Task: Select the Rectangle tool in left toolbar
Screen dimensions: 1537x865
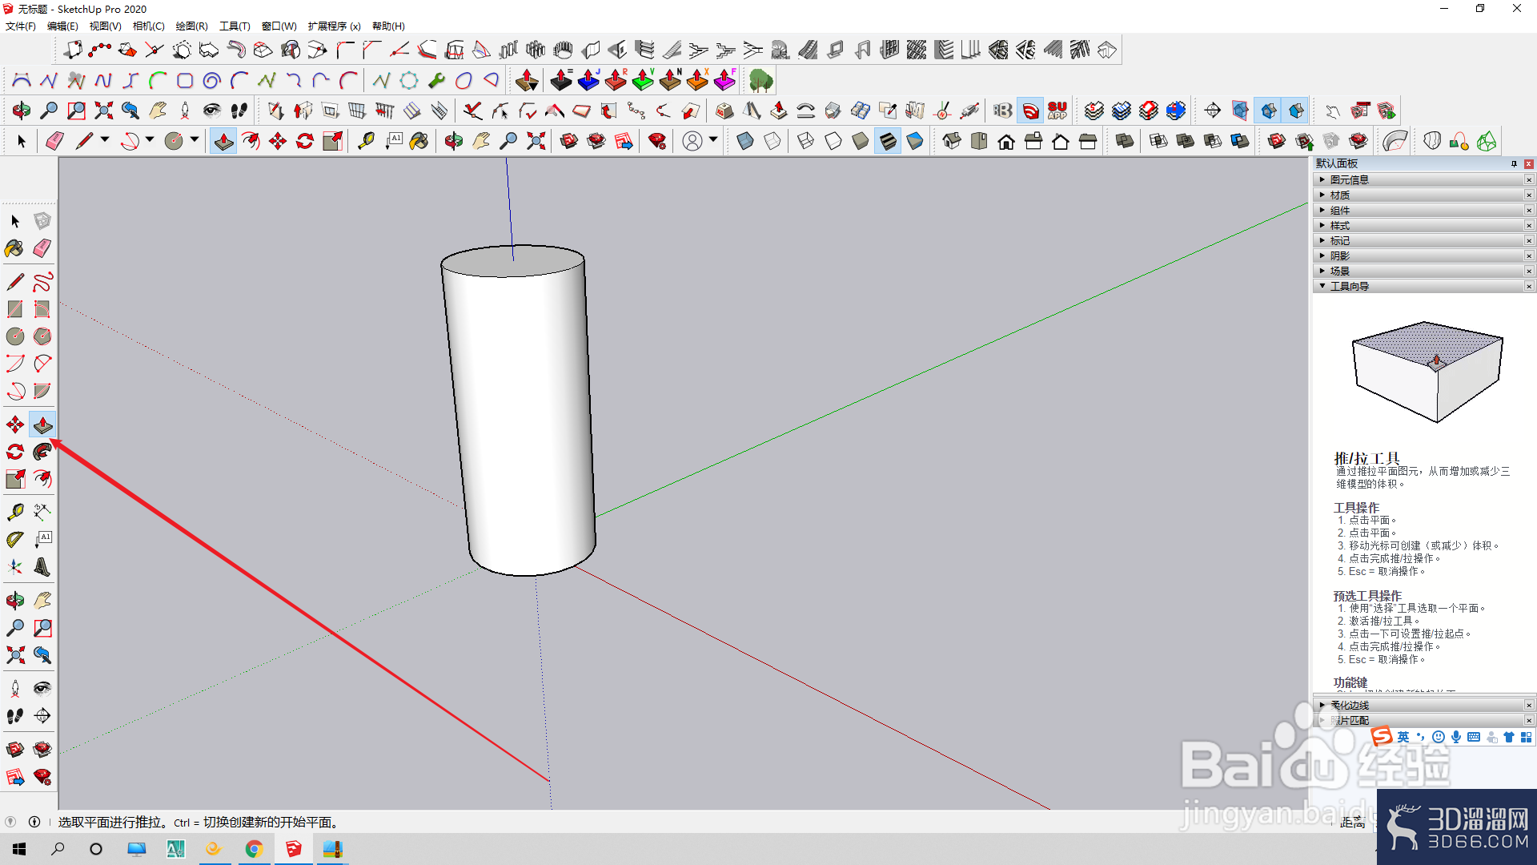Action: 15,309
